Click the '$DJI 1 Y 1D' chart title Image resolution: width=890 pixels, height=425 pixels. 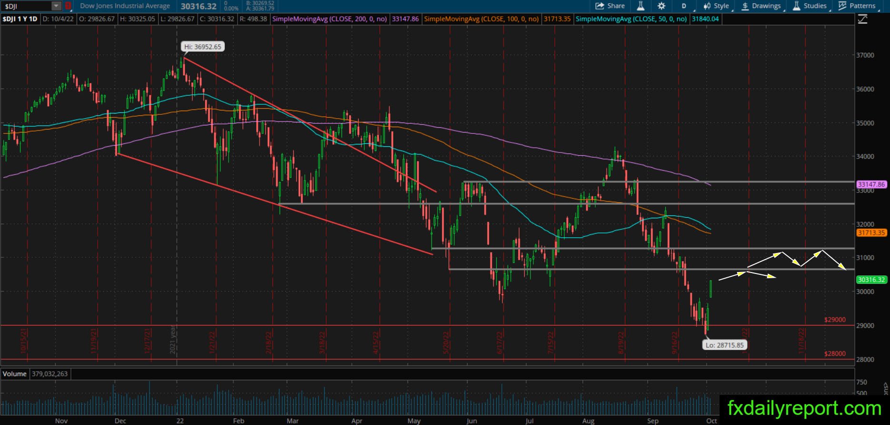tap(20, 19)
